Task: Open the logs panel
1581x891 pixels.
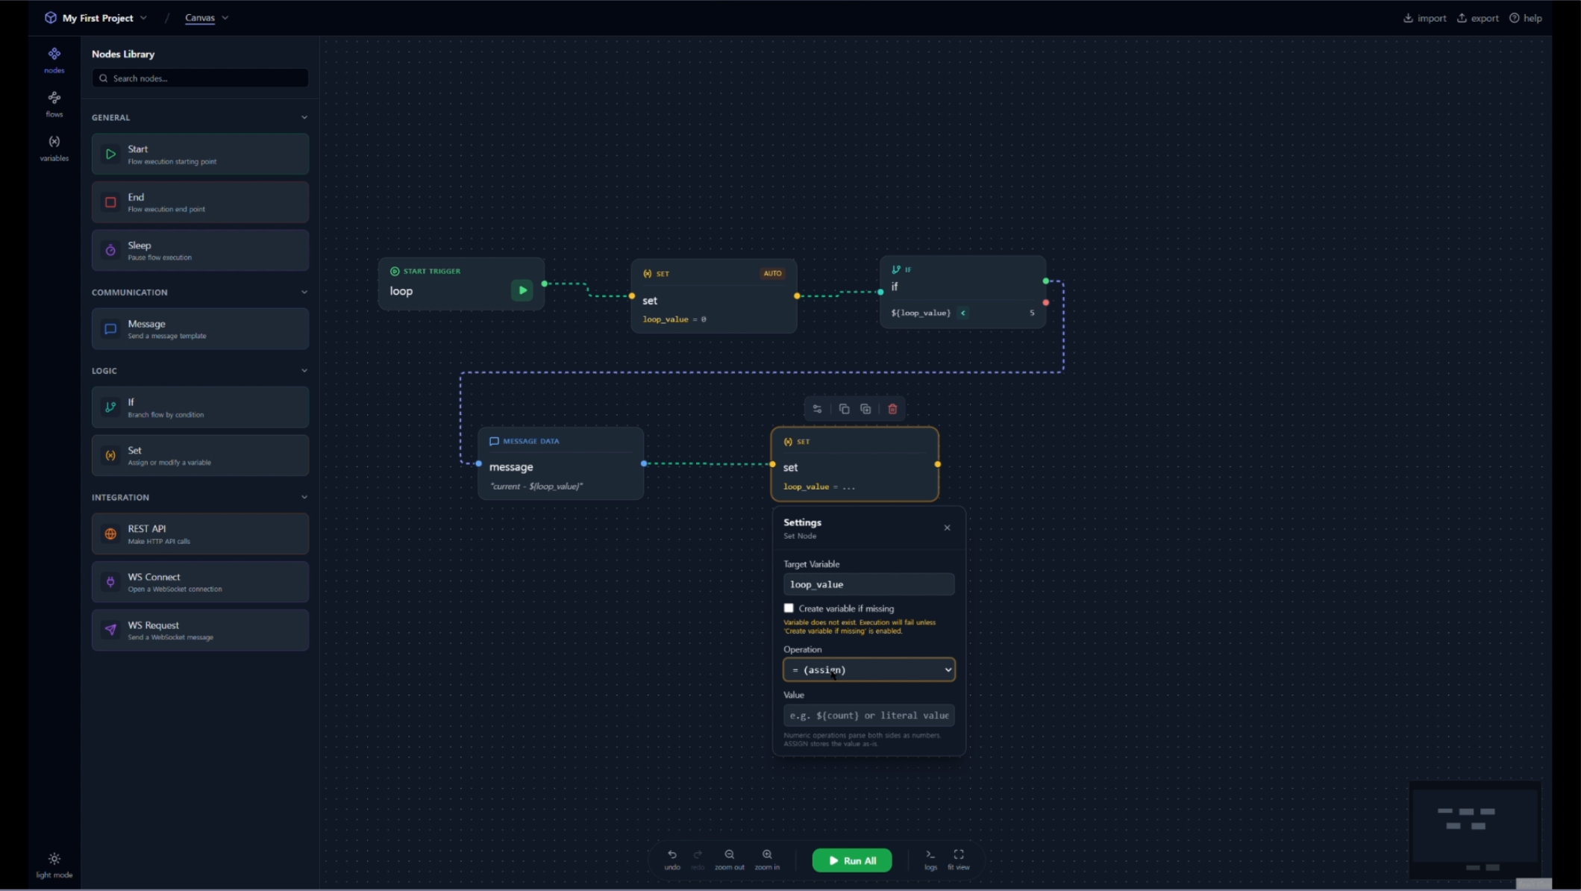Action: click(930, 860)
